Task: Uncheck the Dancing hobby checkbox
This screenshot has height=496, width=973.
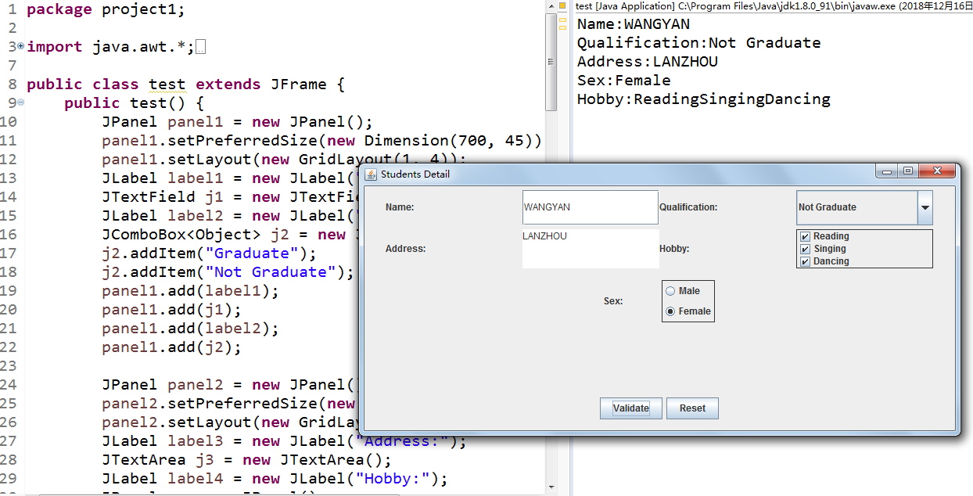Action: click(805, 261)
